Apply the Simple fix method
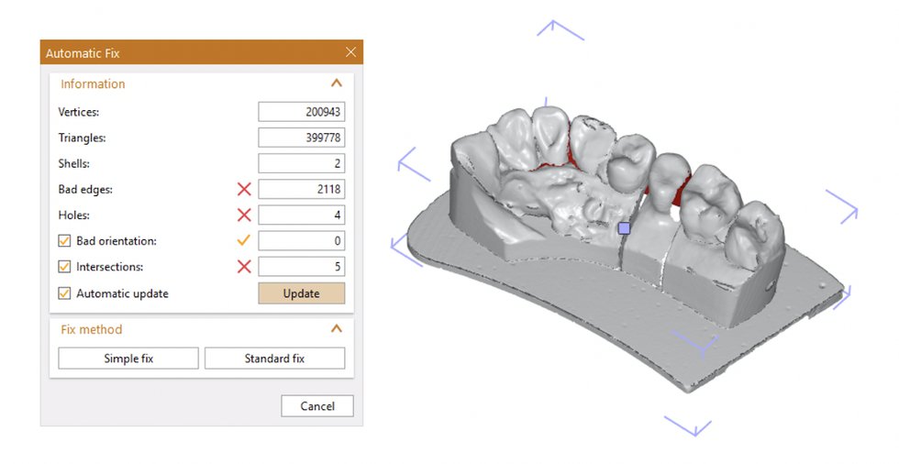899x464 pixels. coord(128,359)
